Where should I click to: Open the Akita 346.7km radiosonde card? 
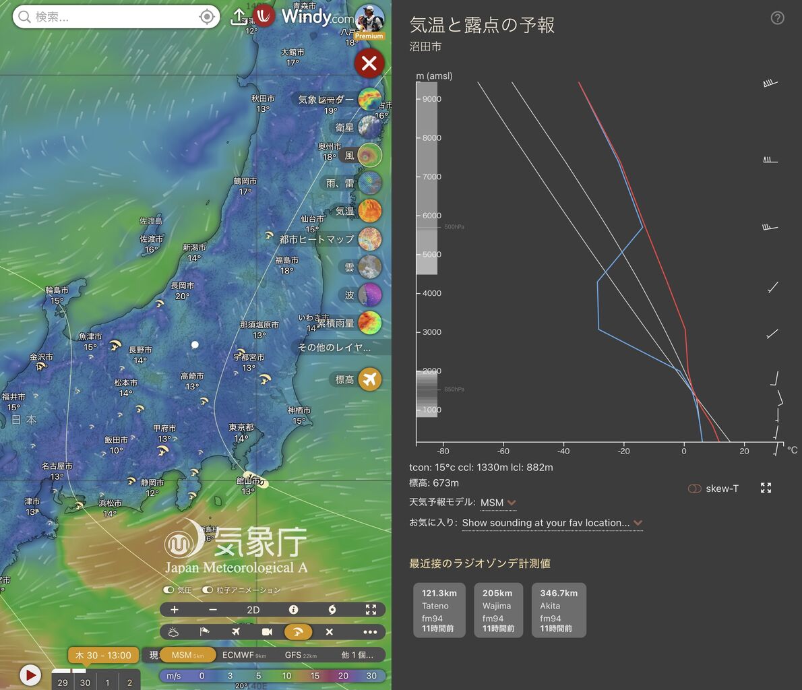pos(559,610)
